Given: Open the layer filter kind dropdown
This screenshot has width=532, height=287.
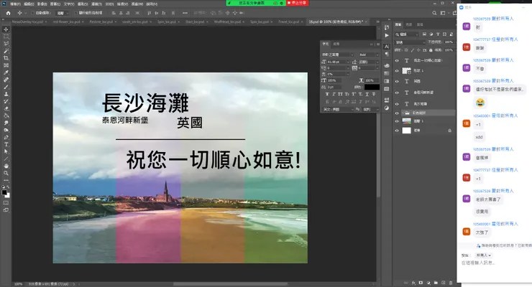Looking at the screenshot, I should click(x=407, y=34).
